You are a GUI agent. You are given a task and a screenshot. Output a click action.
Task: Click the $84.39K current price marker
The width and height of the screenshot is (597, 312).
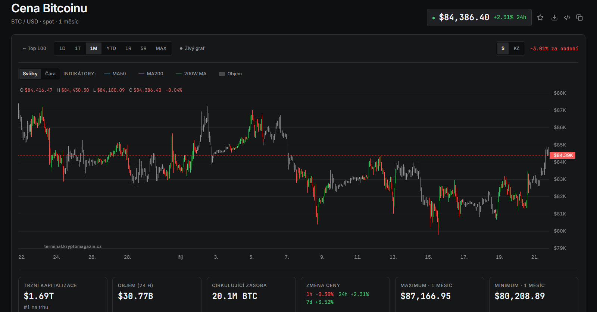tap(563, 155)
